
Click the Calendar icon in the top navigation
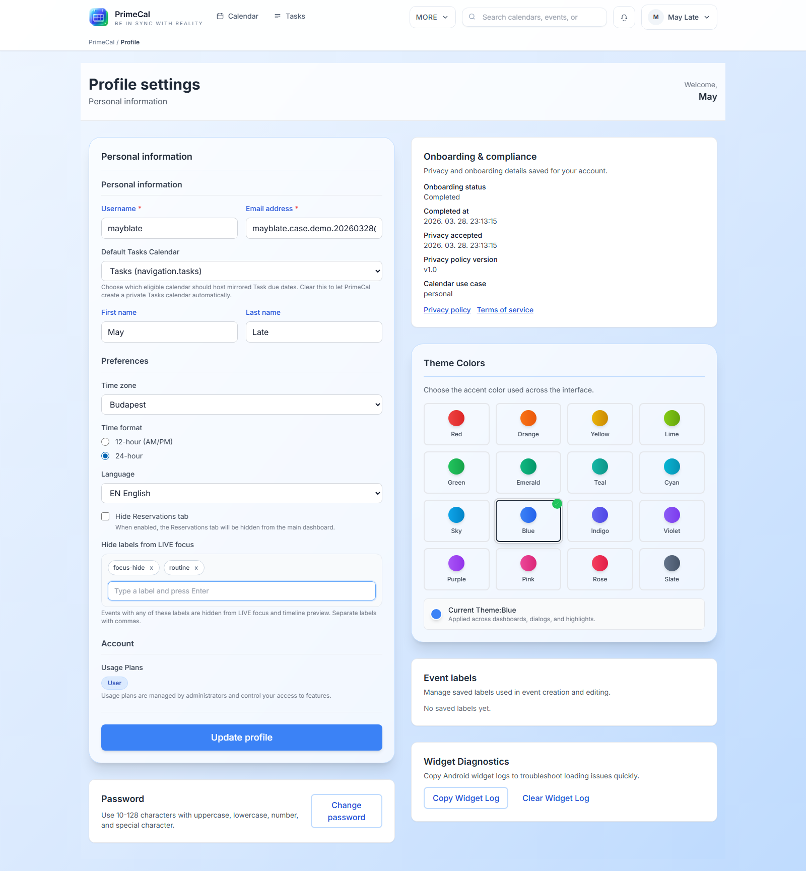220,16
